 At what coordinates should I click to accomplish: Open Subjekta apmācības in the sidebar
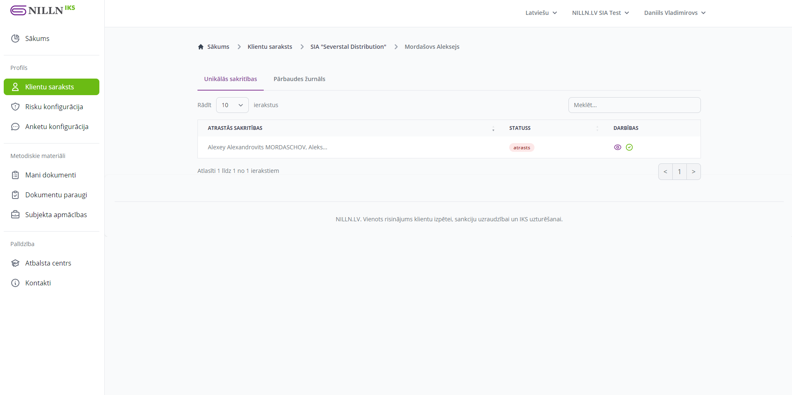click(x=51, y=215)
